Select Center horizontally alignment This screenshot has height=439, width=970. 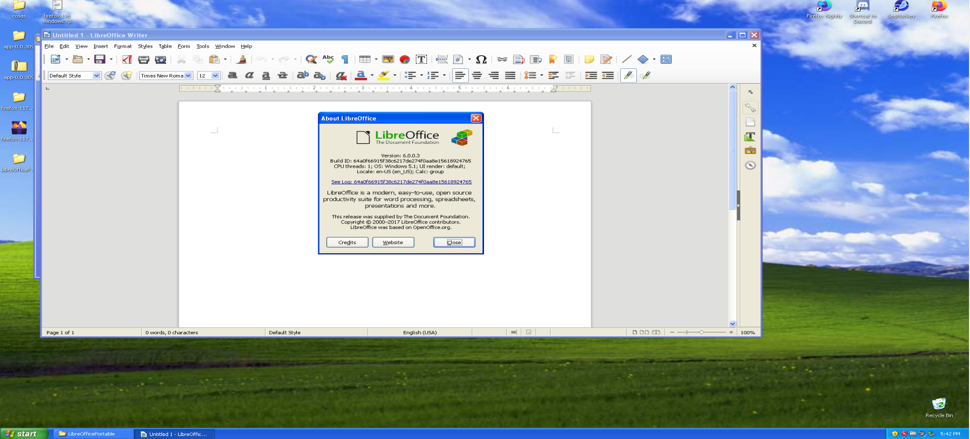click(477, 75)
